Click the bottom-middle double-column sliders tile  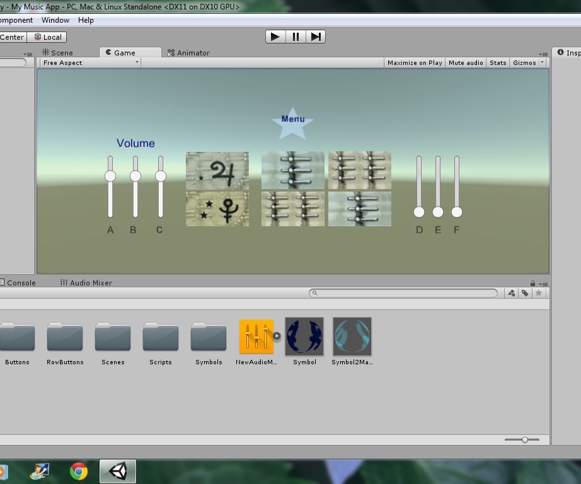[293, 209]
